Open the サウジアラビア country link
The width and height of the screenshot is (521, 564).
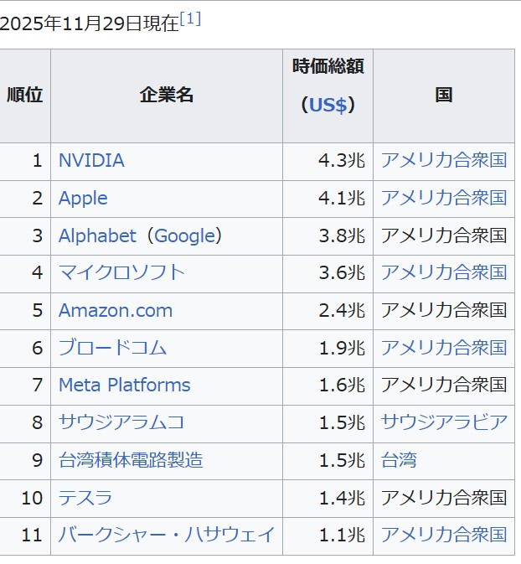coord(444,422)
